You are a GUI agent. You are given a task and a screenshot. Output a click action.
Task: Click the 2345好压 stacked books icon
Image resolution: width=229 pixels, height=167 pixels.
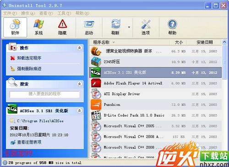click(96, 62)
